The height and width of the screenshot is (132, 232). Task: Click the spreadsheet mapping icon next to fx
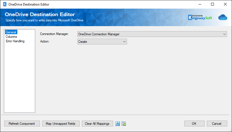[124, 124]
